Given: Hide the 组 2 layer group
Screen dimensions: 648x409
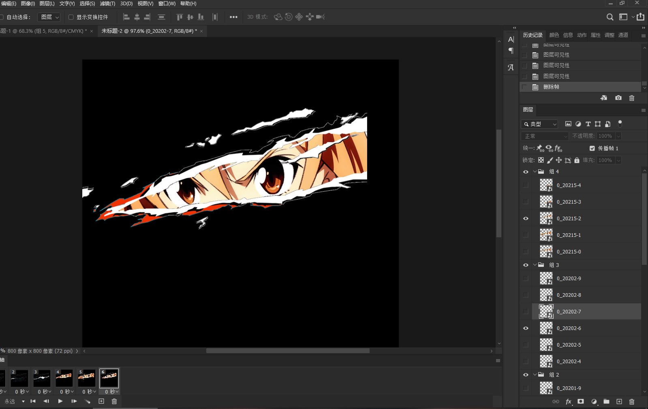Looking at the screenshot, I should point(526,375).
